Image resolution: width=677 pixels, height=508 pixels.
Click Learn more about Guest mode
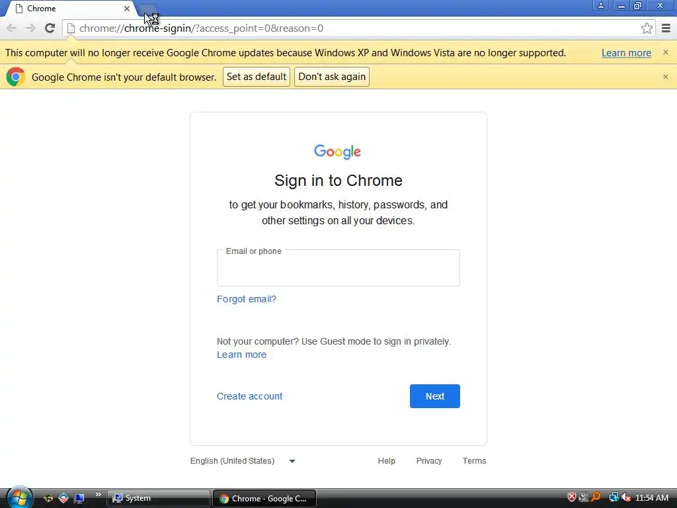tap(242, 355)
